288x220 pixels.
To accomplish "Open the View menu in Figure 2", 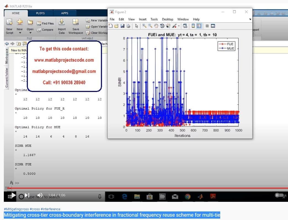I will click(131, 19).
